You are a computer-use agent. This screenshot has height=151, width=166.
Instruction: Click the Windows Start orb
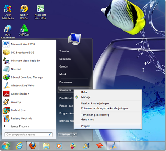6,146
